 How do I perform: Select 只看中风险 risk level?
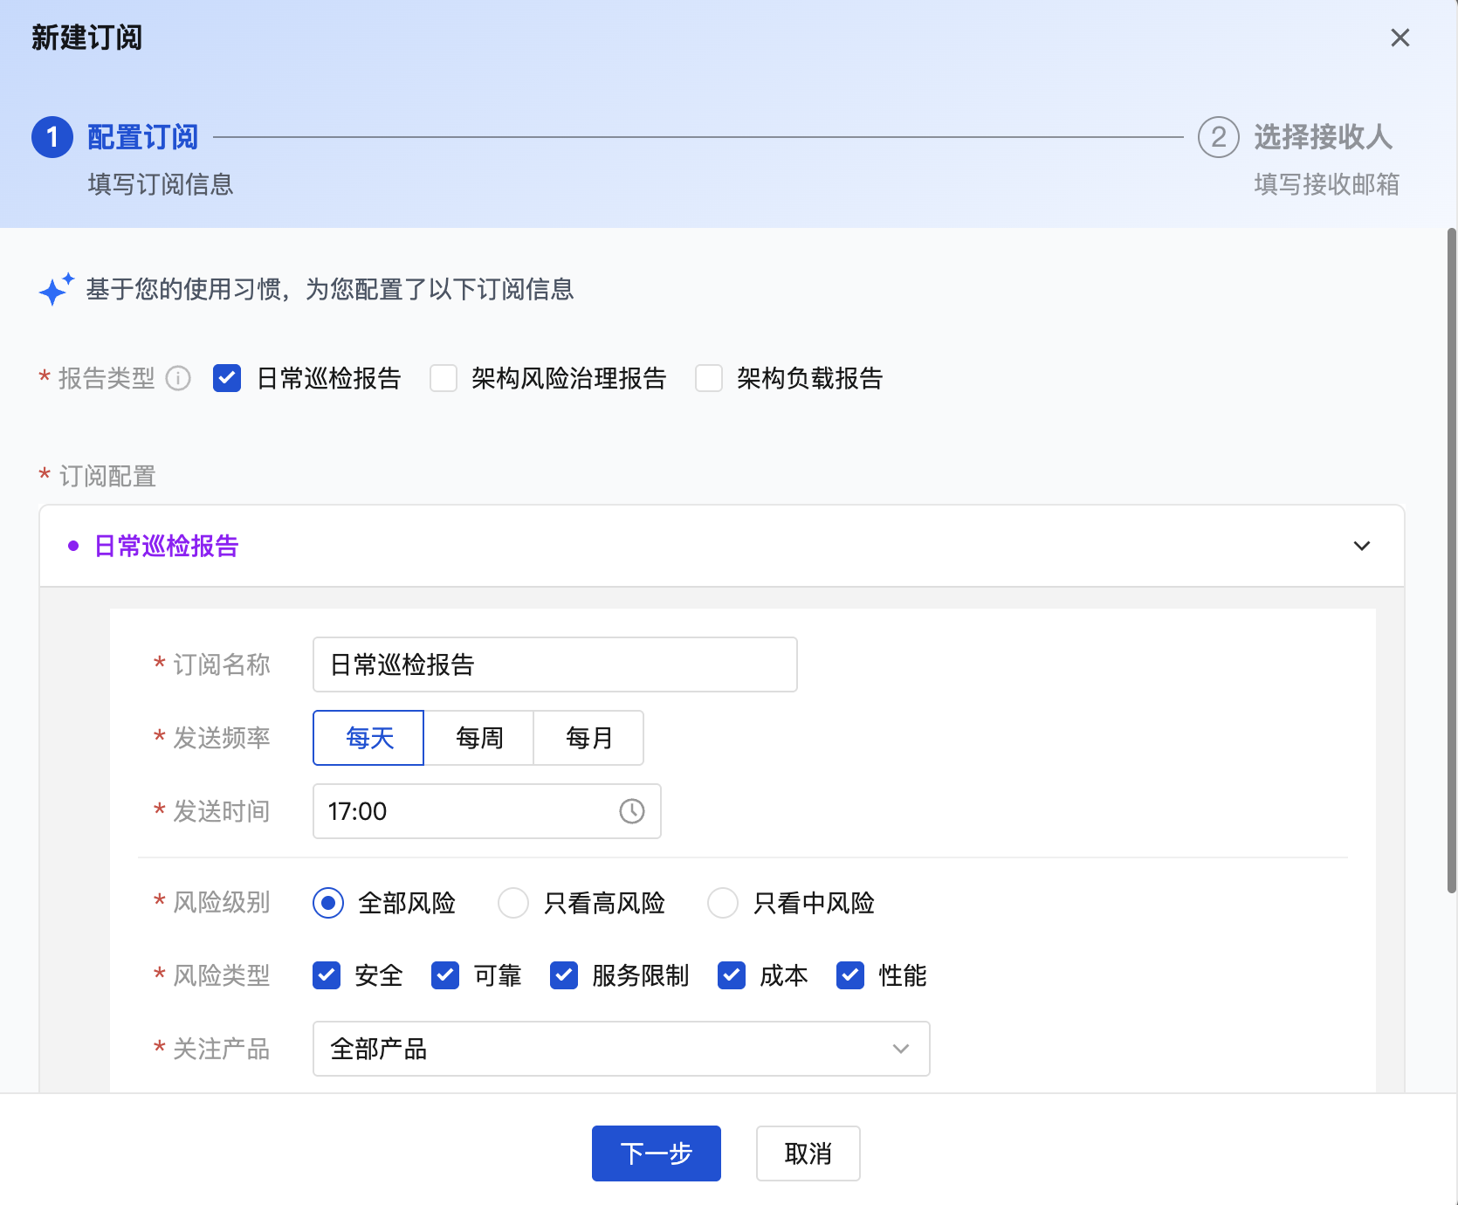tap(722, 903)
